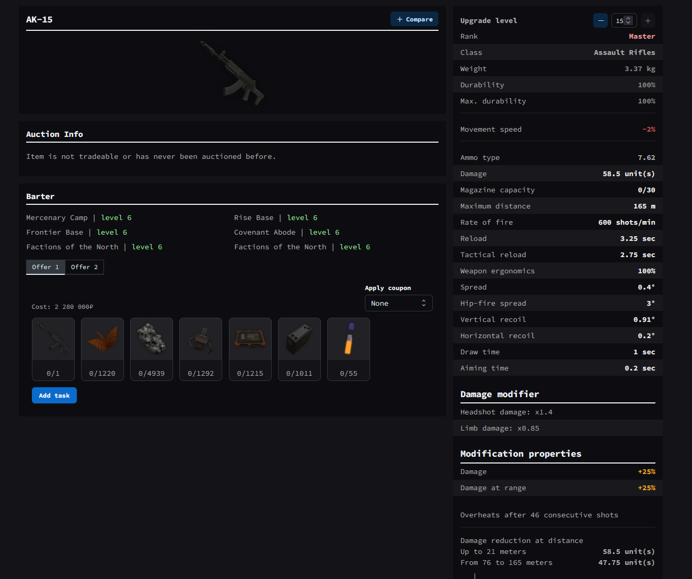Click the Ammo type 7.62 value
Viewport: 692px width, 579px height.
pyautogui.click(x=647, y=158)
